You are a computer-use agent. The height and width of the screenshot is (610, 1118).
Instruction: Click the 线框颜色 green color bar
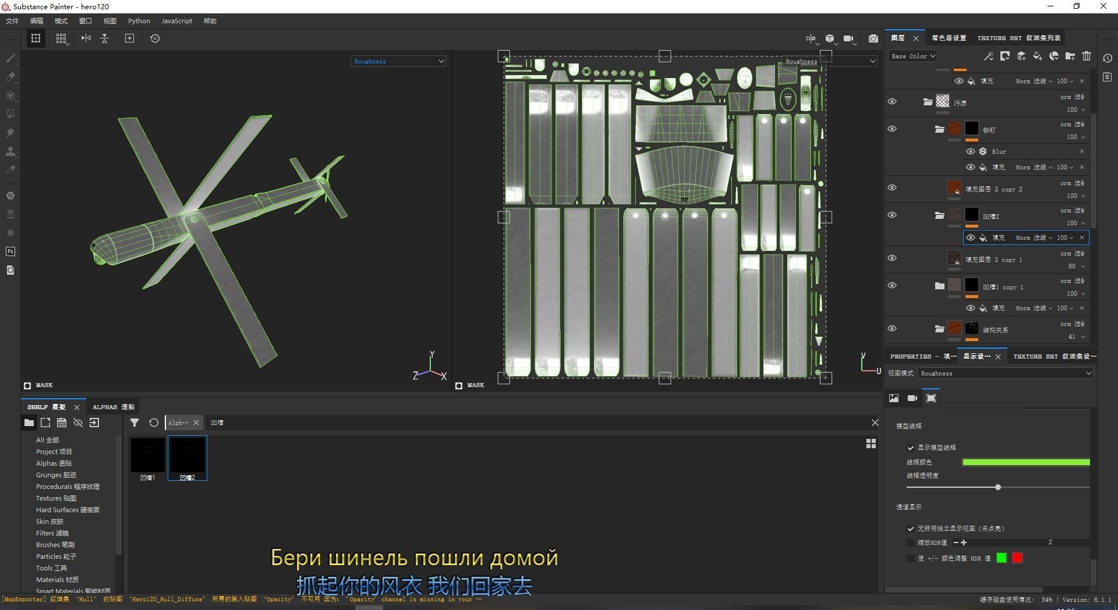(1026, 462)
